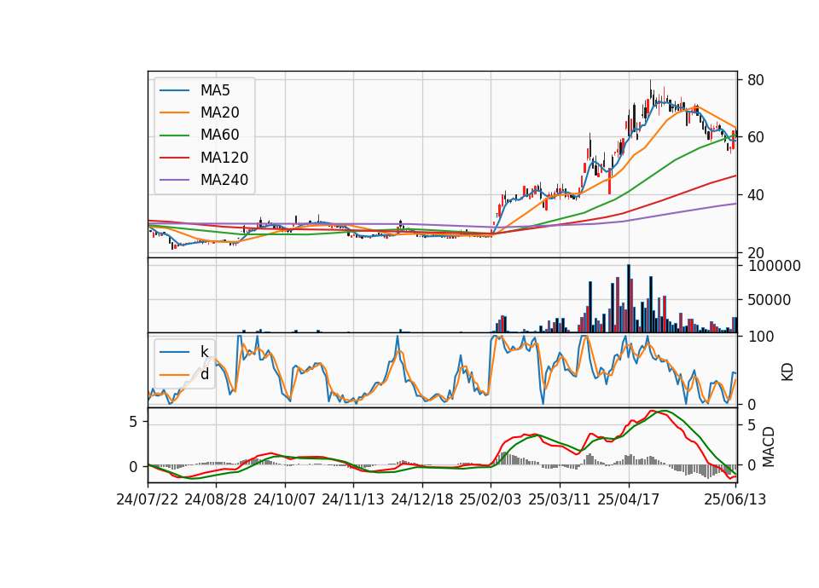Click price axis value 60
Viewport: 819px width, 588px height.
tap(755, 137)
